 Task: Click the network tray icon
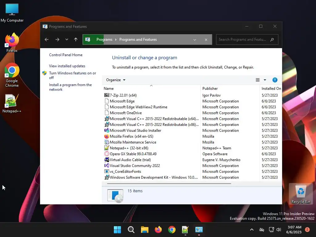271,230
